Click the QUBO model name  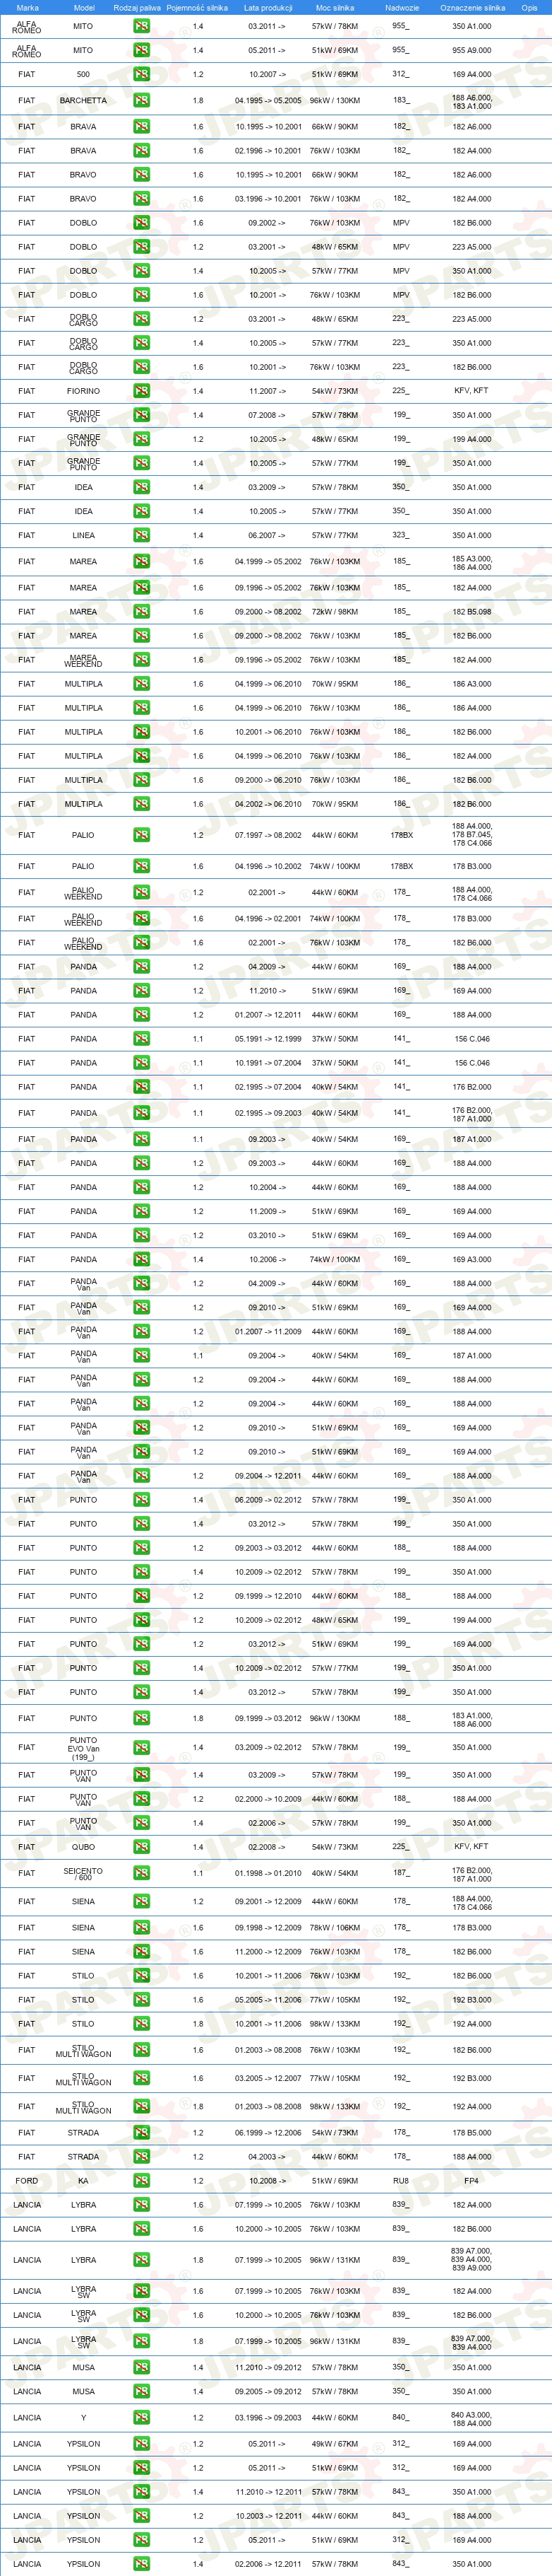pyautogui.click(x=83, y=1847)
